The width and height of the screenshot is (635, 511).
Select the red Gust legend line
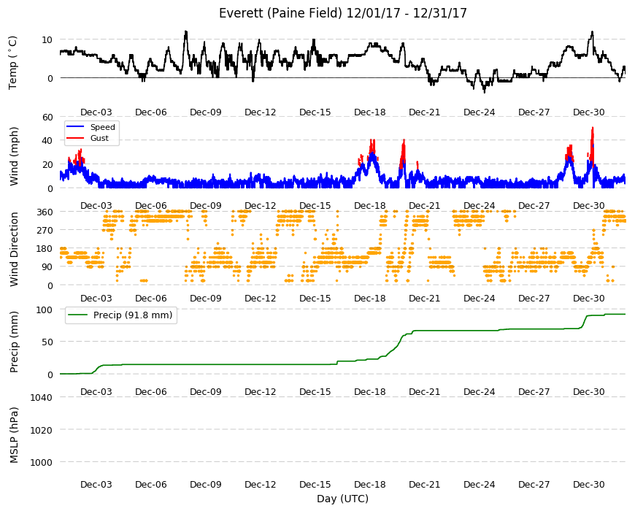[75, 138]
